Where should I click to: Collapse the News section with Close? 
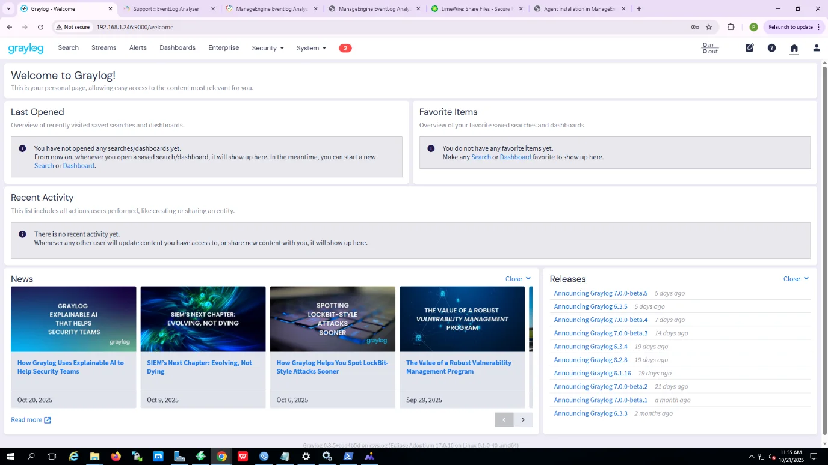(518, 279)
